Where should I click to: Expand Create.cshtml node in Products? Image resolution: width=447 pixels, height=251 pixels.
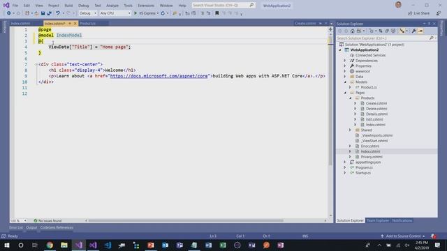(356, 103)
